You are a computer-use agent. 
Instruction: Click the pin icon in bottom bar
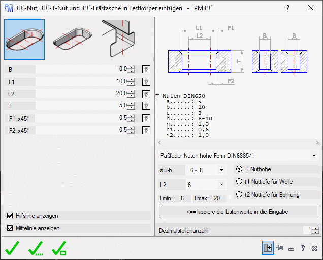pos(279,248)
